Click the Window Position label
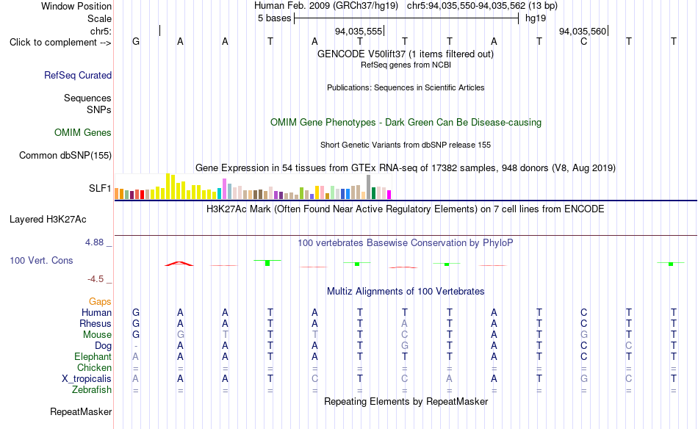Viewport: 698px width, 429px height. pyautogui.click(x=76, y=6)
